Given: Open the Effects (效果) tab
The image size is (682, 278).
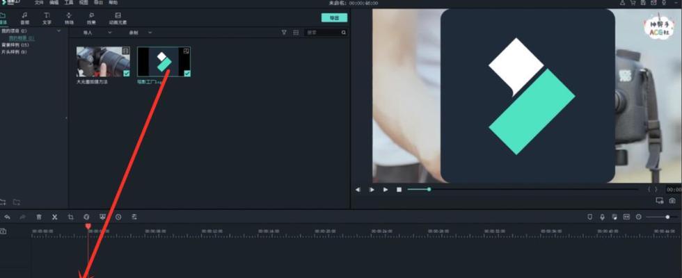Looking at the screenshot, I should 91,18.
